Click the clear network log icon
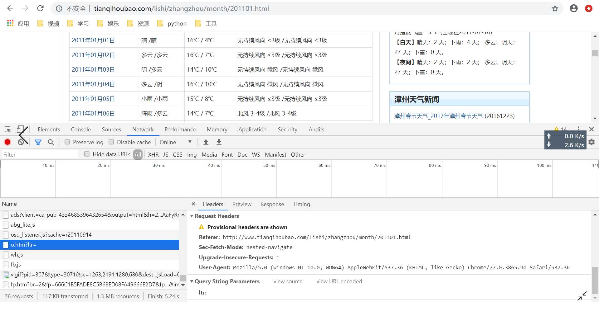This screenshot has height=311, width=599. pos(21,142)
